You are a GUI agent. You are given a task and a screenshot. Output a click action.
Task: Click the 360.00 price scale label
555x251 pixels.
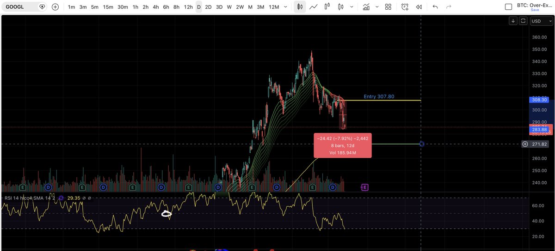[x=539, y=37]
